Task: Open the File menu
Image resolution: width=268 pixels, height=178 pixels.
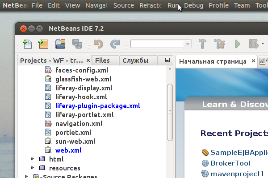Action: tap(37, 5)
